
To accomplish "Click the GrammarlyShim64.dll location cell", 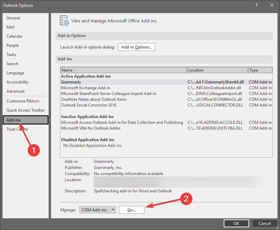I will pyautogui.click(x=216, y=82).
